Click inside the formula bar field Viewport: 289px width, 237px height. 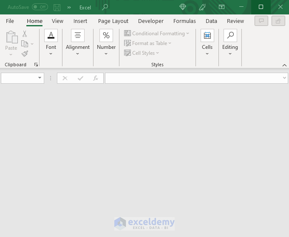pos(193,78)
